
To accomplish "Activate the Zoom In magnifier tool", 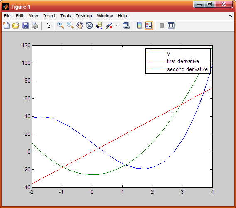I will click(61, 25).
